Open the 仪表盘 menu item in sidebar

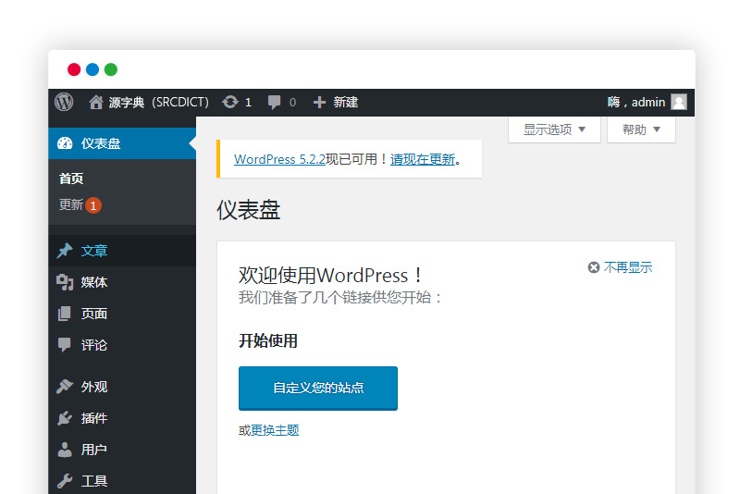[122, 143]
